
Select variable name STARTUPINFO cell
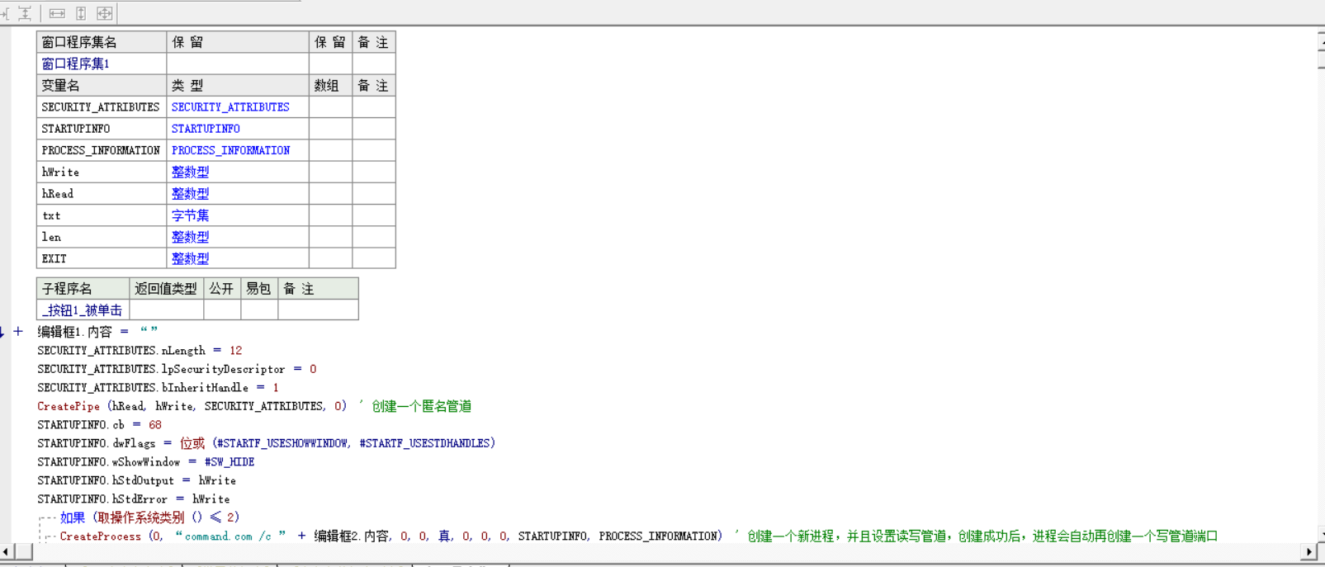102,129
